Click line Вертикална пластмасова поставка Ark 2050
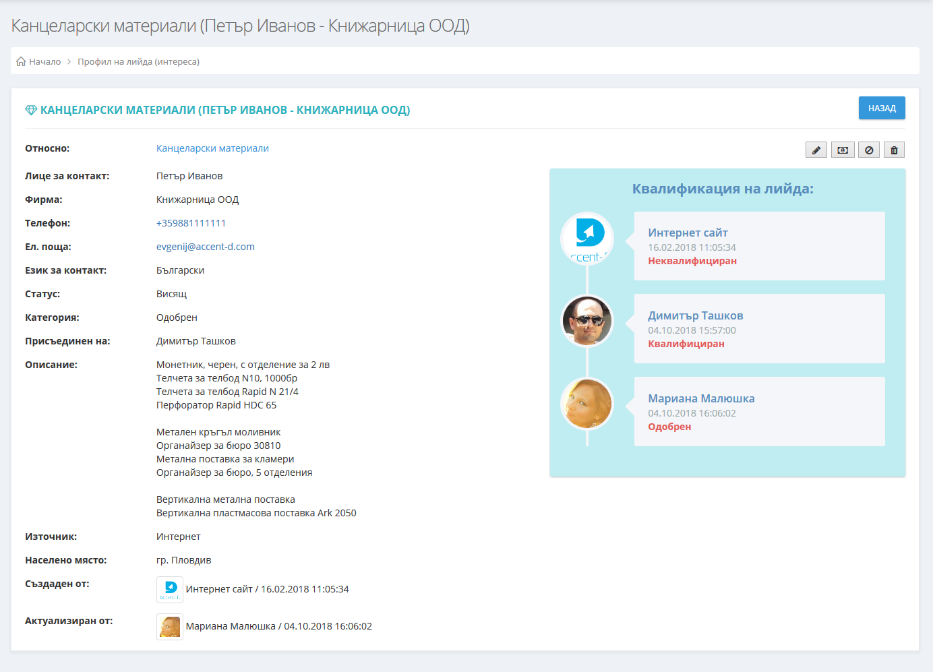The image size is (933, 672). 256,513
